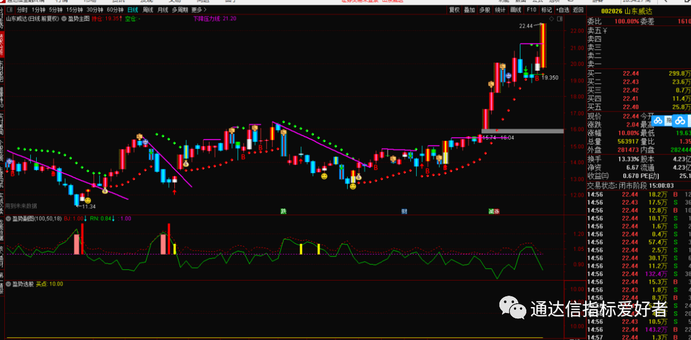Click the 总量 563917 value
The image size is (691, 340).
pos(627,141)
